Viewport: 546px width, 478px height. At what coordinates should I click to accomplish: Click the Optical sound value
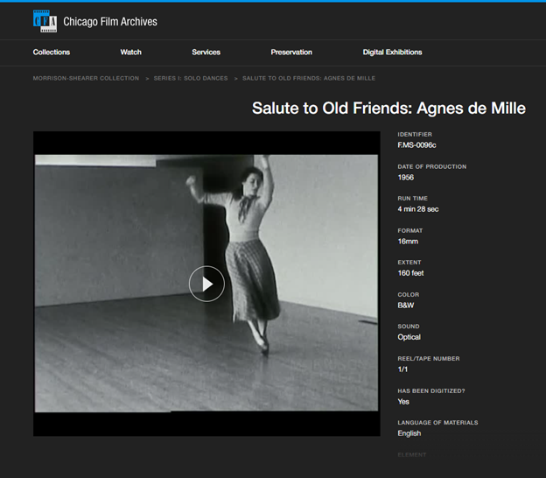(409, 337)
